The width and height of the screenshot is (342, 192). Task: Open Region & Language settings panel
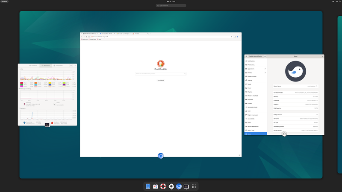[256, 115]
